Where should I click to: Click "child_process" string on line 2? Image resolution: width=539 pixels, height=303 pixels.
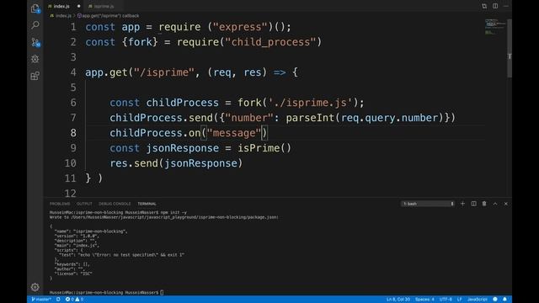coord(270,42)
